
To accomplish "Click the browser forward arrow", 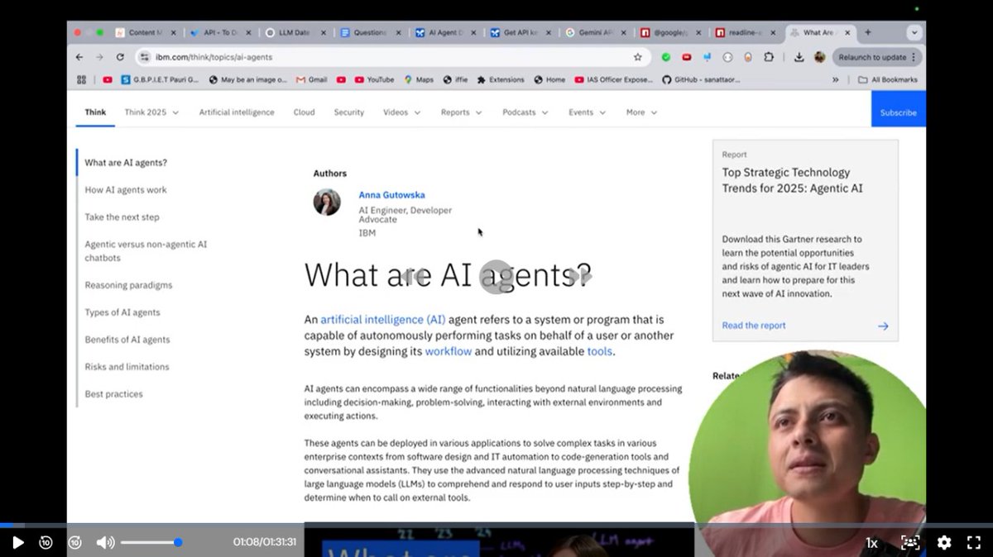I will pos(99,57).
